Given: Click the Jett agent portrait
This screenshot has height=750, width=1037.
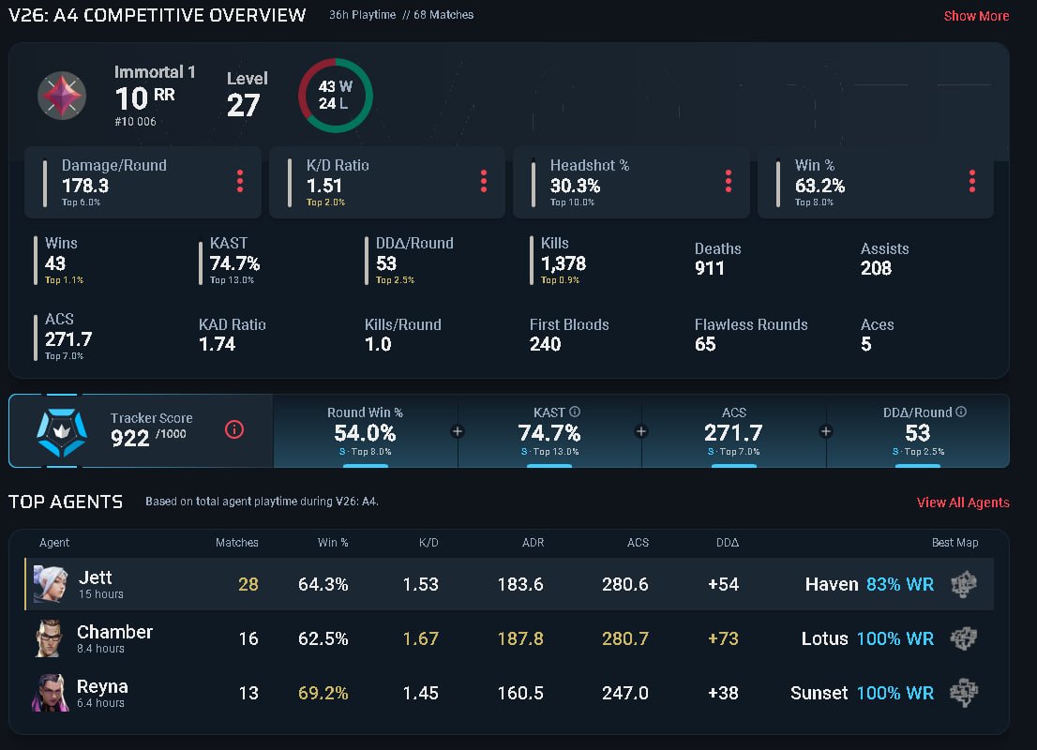Looking at the screenshot, I should point(51,584).
